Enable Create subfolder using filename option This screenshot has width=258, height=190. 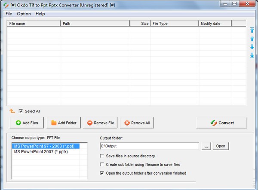(102, 164)
